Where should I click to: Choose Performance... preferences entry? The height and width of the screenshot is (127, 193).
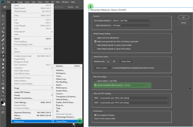68,88
